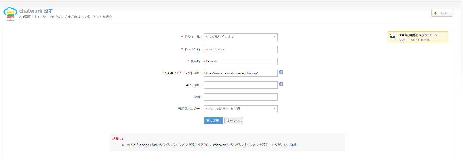Screen dimensions: 463x166
Task: Click the キャンセル button
Action: [234, 121]
